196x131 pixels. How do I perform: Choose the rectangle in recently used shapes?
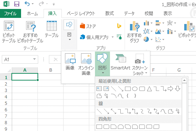tap(128, 89)
